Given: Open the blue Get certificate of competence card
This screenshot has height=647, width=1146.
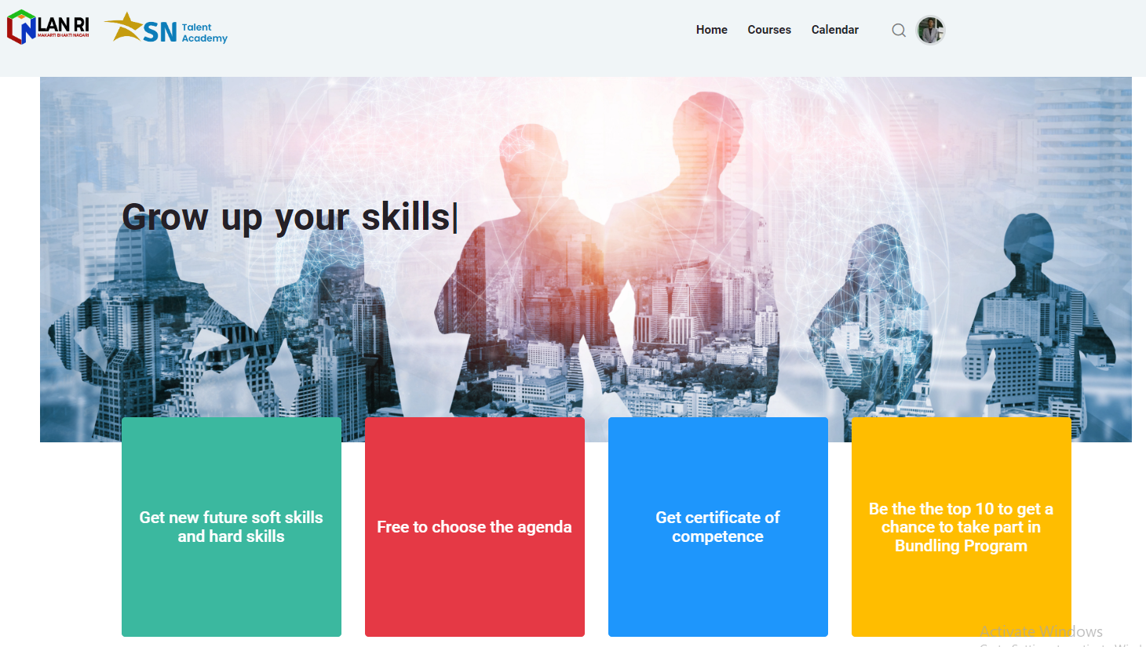Looking at the screenshot, I should pyautogui.click(x=718, y=527).
